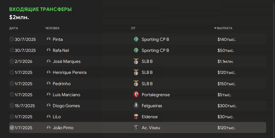Open Henrique Pereira player profile

coord(69,72)
